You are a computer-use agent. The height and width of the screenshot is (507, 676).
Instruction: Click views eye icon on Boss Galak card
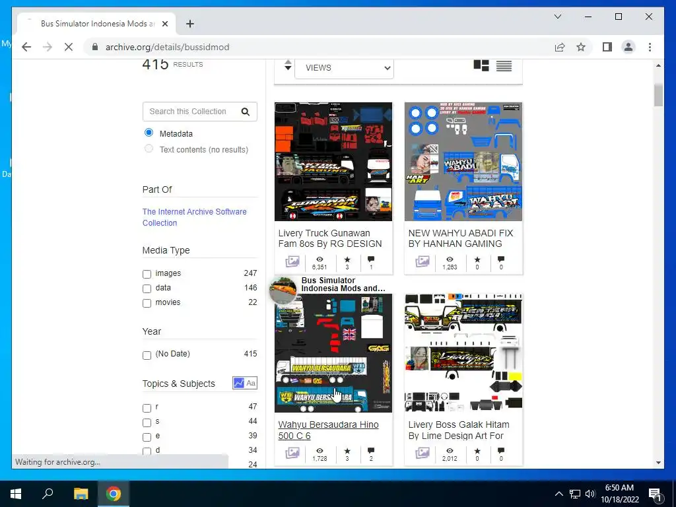point(450,450)
